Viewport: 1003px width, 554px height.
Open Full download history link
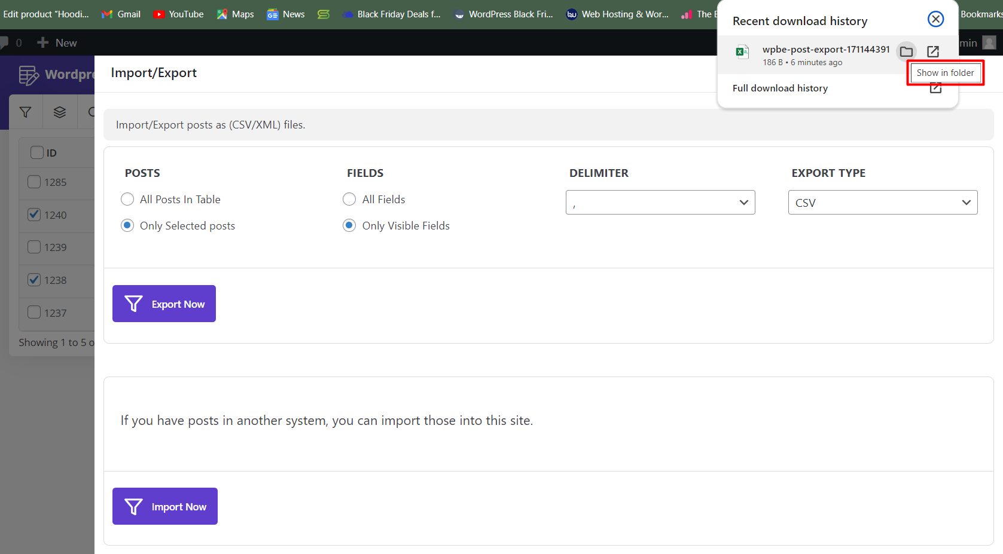pos(780,88)
